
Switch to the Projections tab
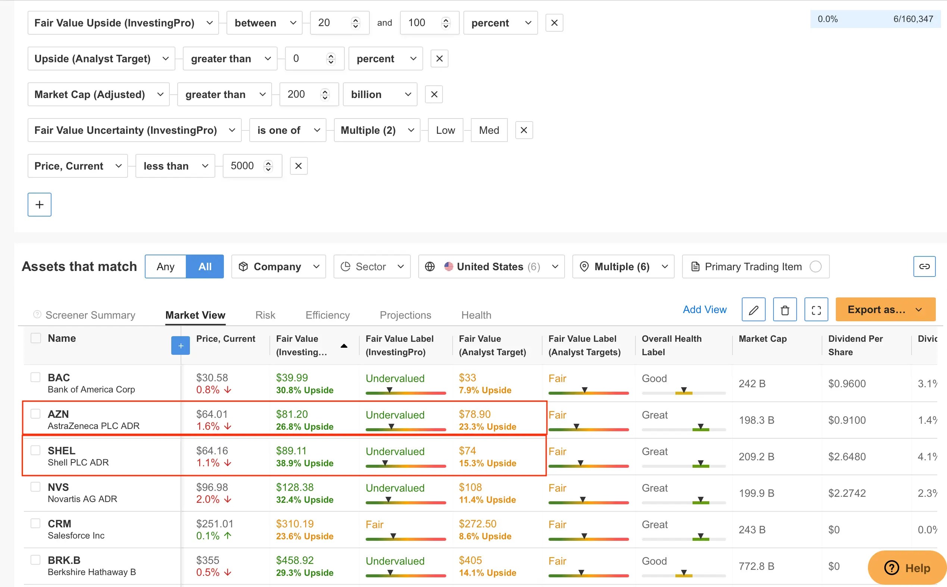[405, 314]
